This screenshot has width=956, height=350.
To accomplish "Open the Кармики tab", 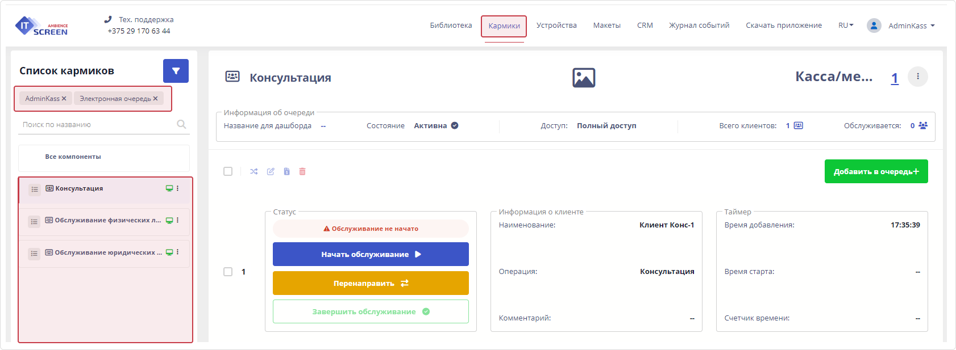I will (x=504, y=26).
